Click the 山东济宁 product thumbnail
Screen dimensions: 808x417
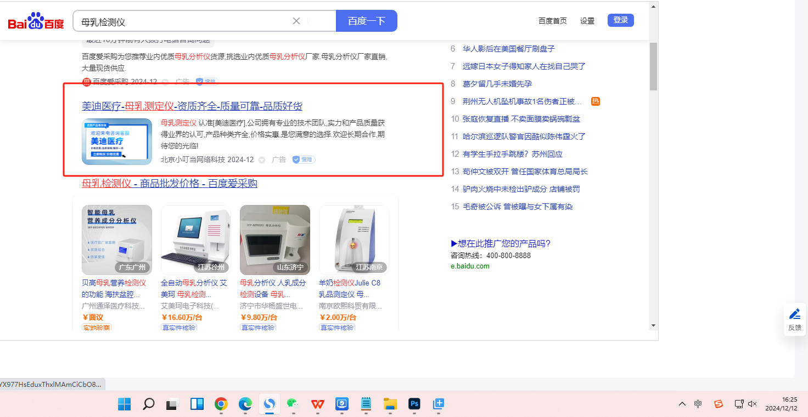click(x=275, y=240)
